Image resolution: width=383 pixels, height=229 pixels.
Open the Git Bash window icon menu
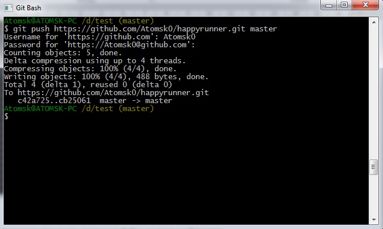click(9, 8)
